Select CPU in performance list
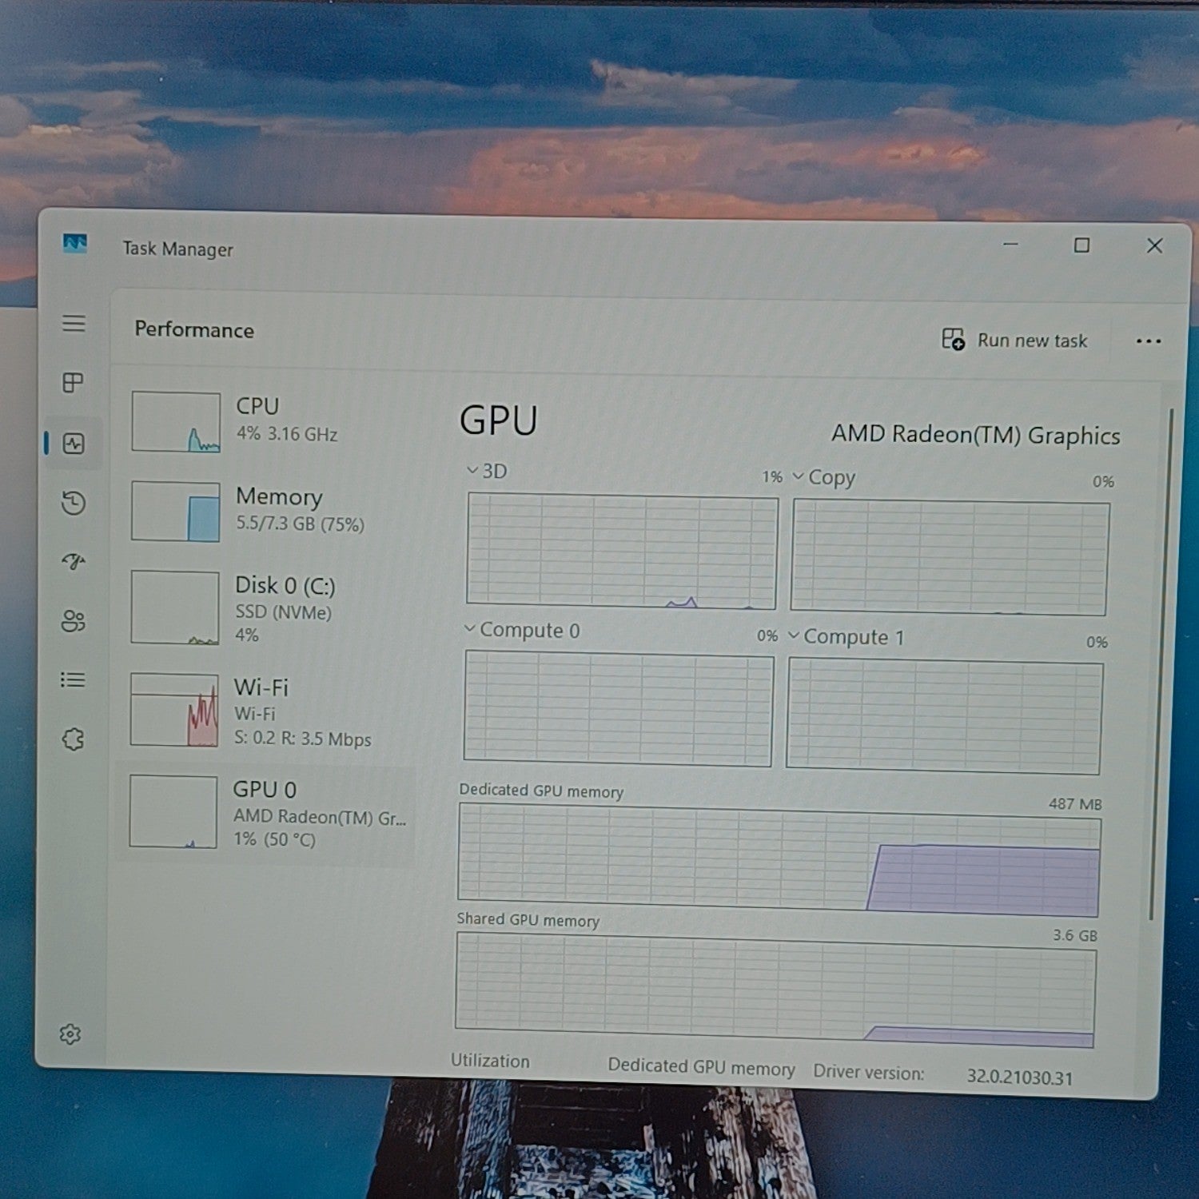 (272, 421)
